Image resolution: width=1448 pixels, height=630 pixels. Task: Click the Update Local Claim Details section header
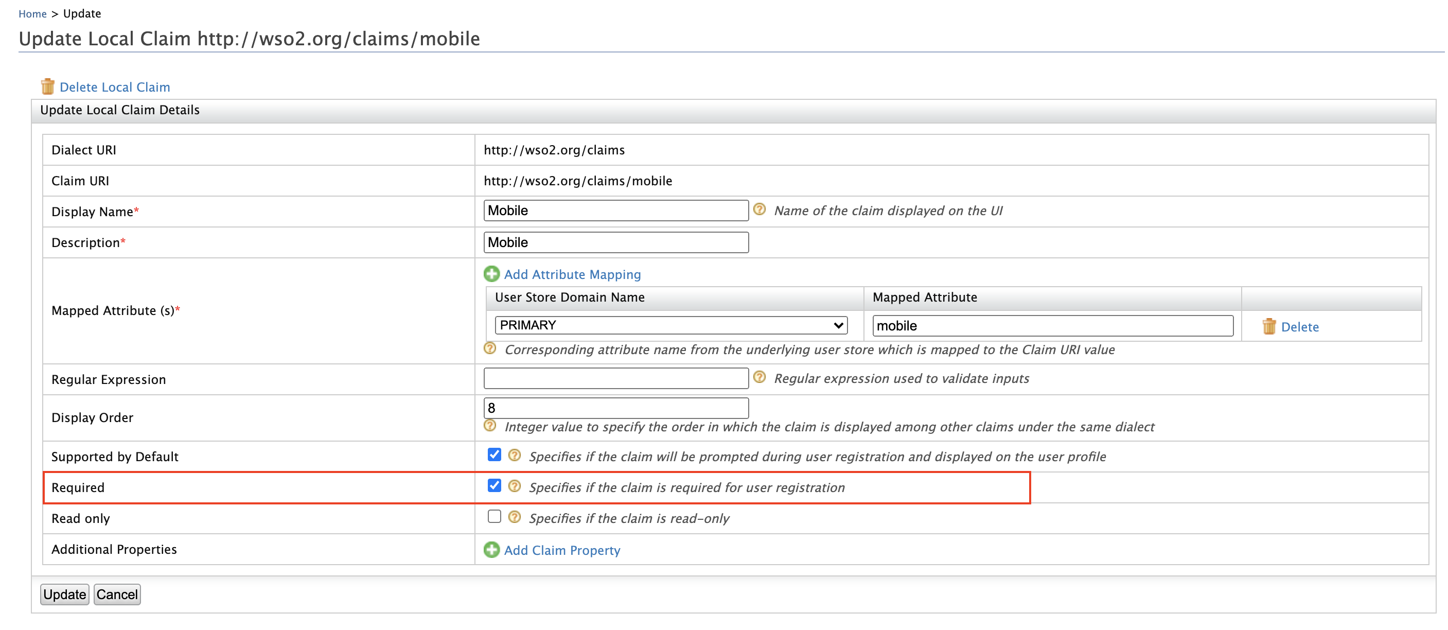click(x=120, y=110)
